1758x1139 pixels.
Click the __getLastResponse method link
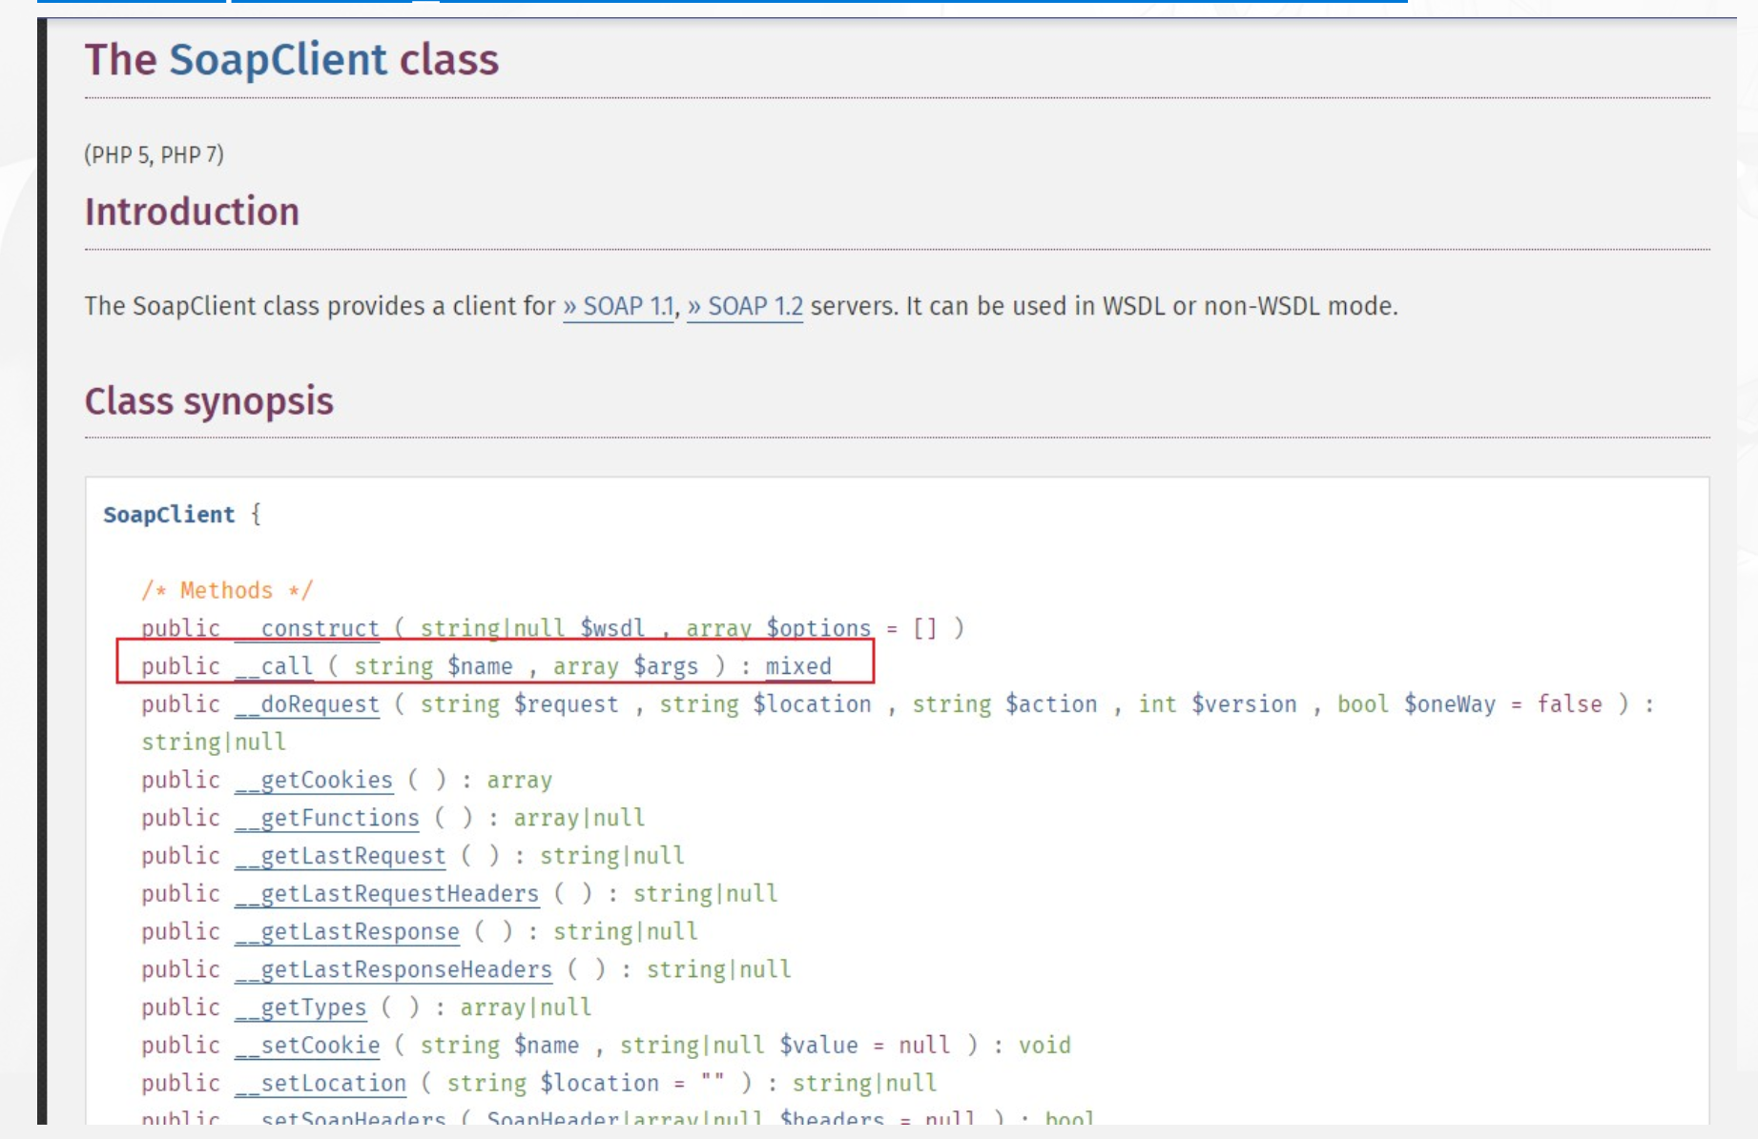347,932
